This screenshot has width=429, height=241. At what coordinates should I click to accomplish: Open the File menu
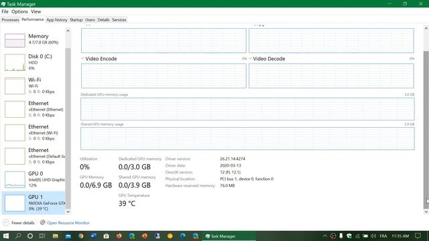click(x=5, y=11)
